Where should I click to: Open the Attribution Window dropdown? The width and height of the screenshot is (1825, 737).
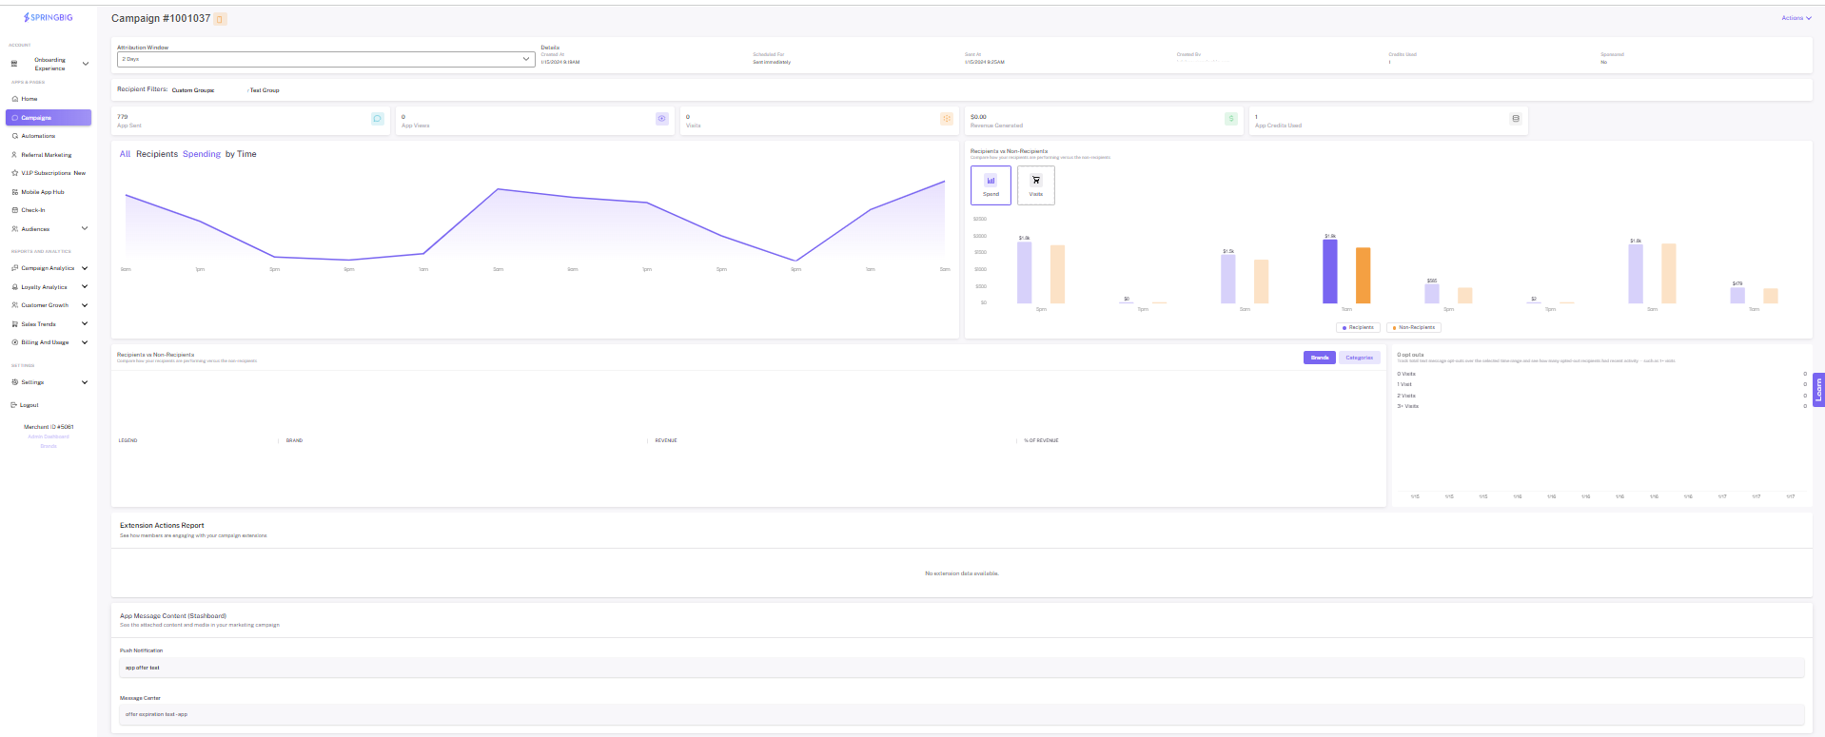point(325,59)
